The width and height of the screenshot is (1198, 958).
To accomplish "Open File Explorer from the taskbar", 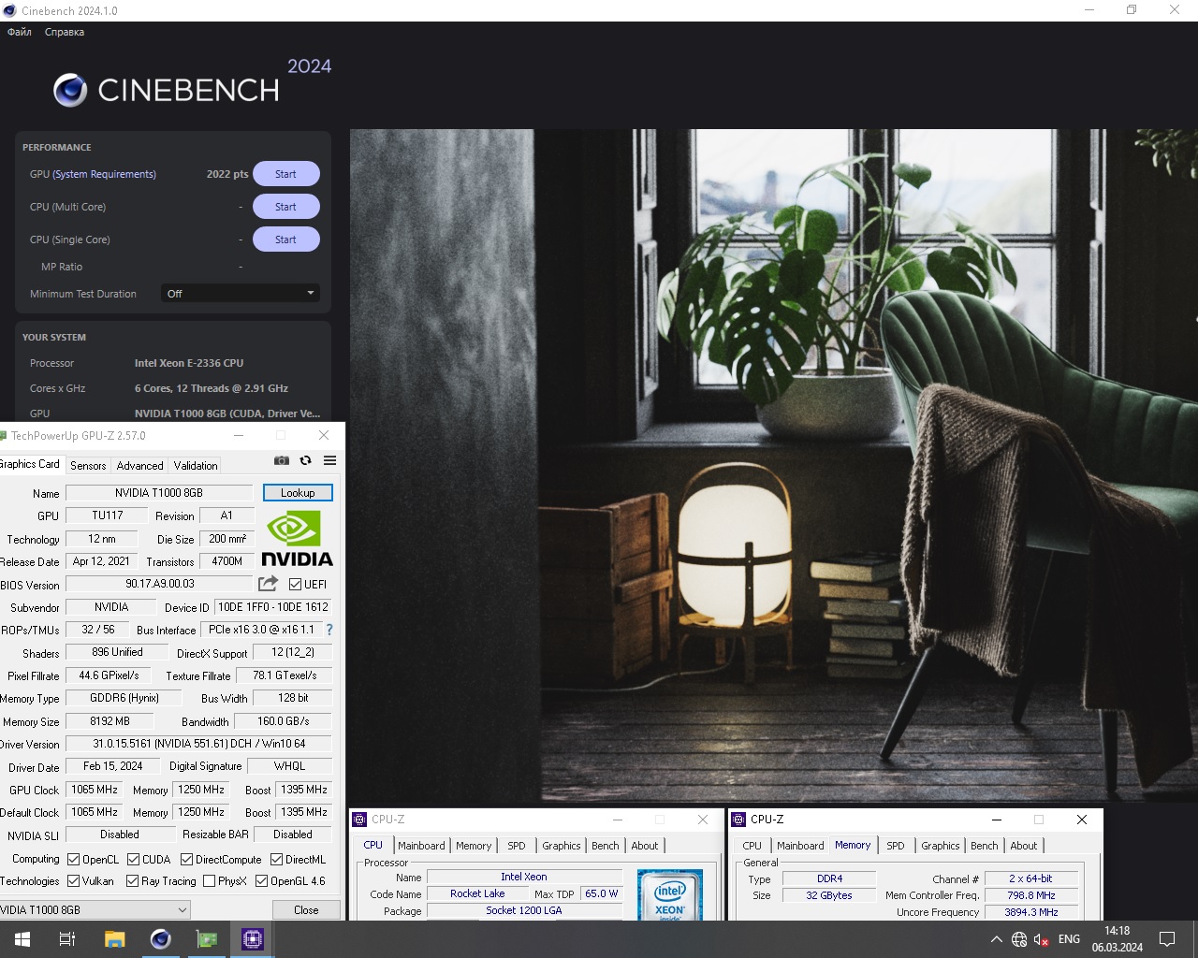I will 114,939.
